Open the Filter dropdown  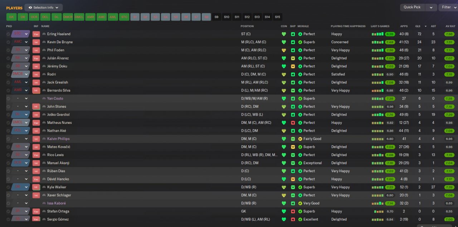[448, 7]
